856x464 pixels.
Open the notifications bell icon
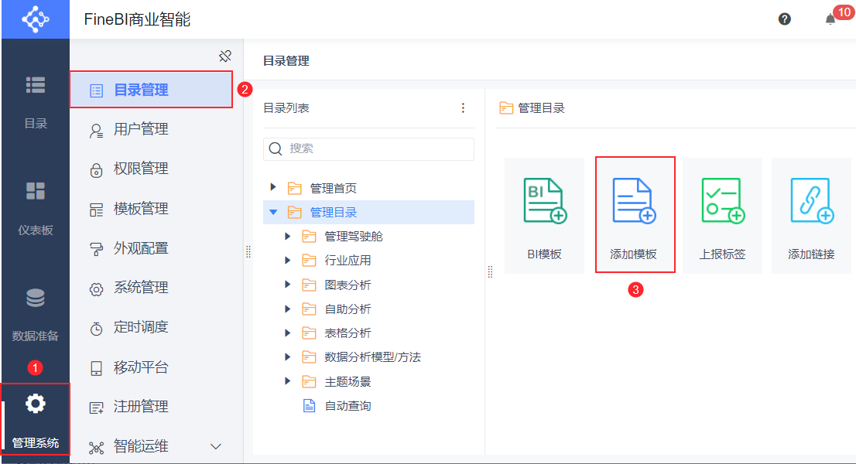[x=830, y=19]
